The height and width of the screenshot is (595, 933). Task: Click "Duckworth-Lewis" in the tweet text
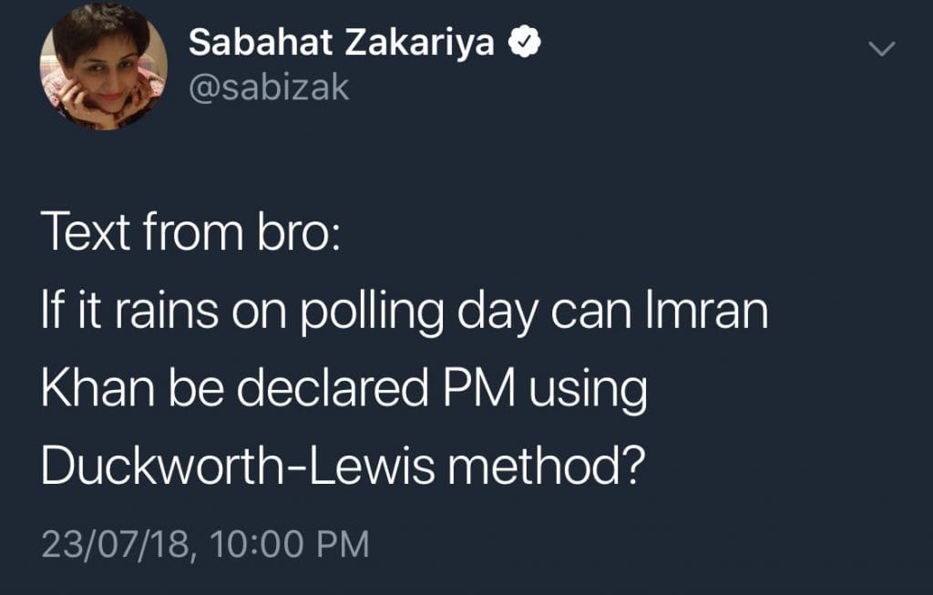point(235,467)
